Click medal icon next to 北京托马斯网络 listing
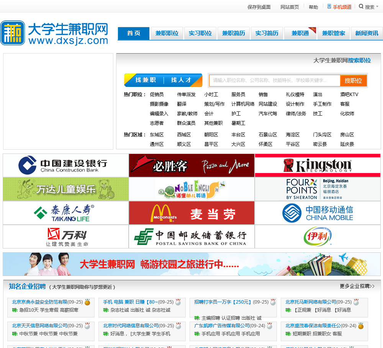Viewport: 383px width, 348px height. (356, 302)
